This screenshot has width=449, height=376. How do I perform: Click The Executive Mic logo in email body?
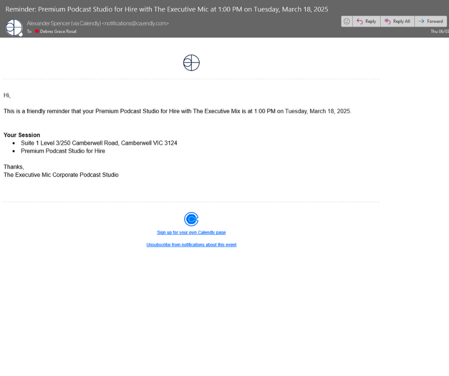191,63
